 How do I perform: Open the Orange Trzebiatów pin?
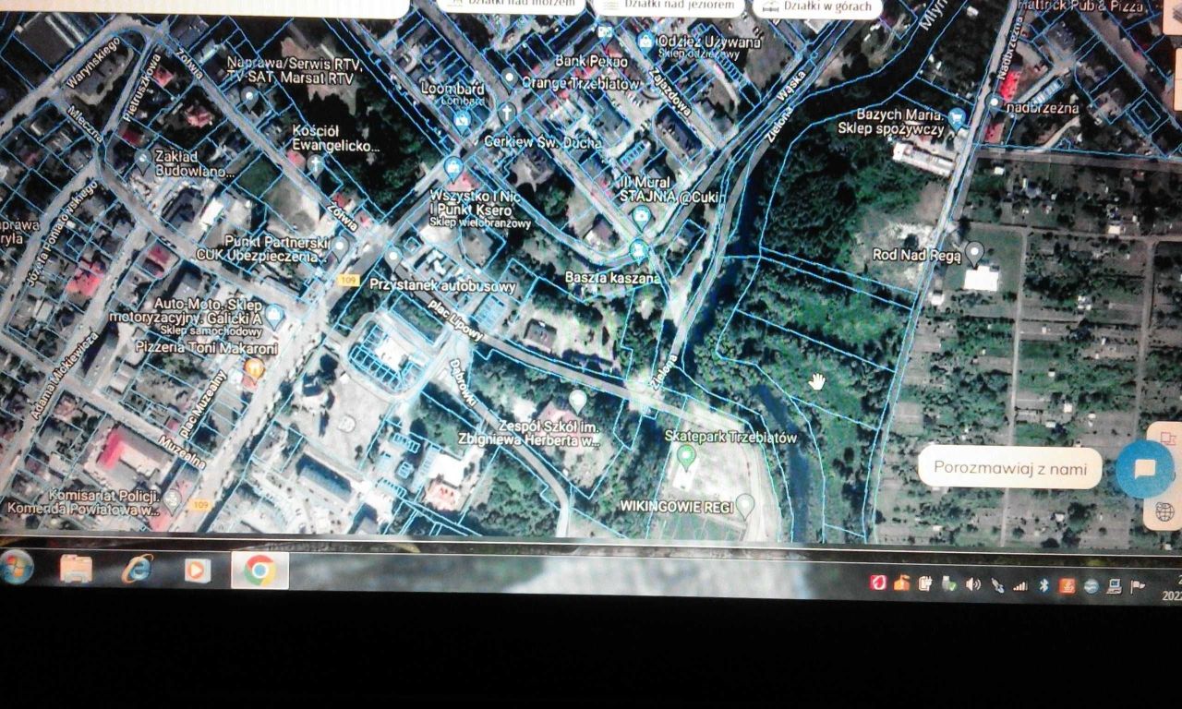click(510, 78)
